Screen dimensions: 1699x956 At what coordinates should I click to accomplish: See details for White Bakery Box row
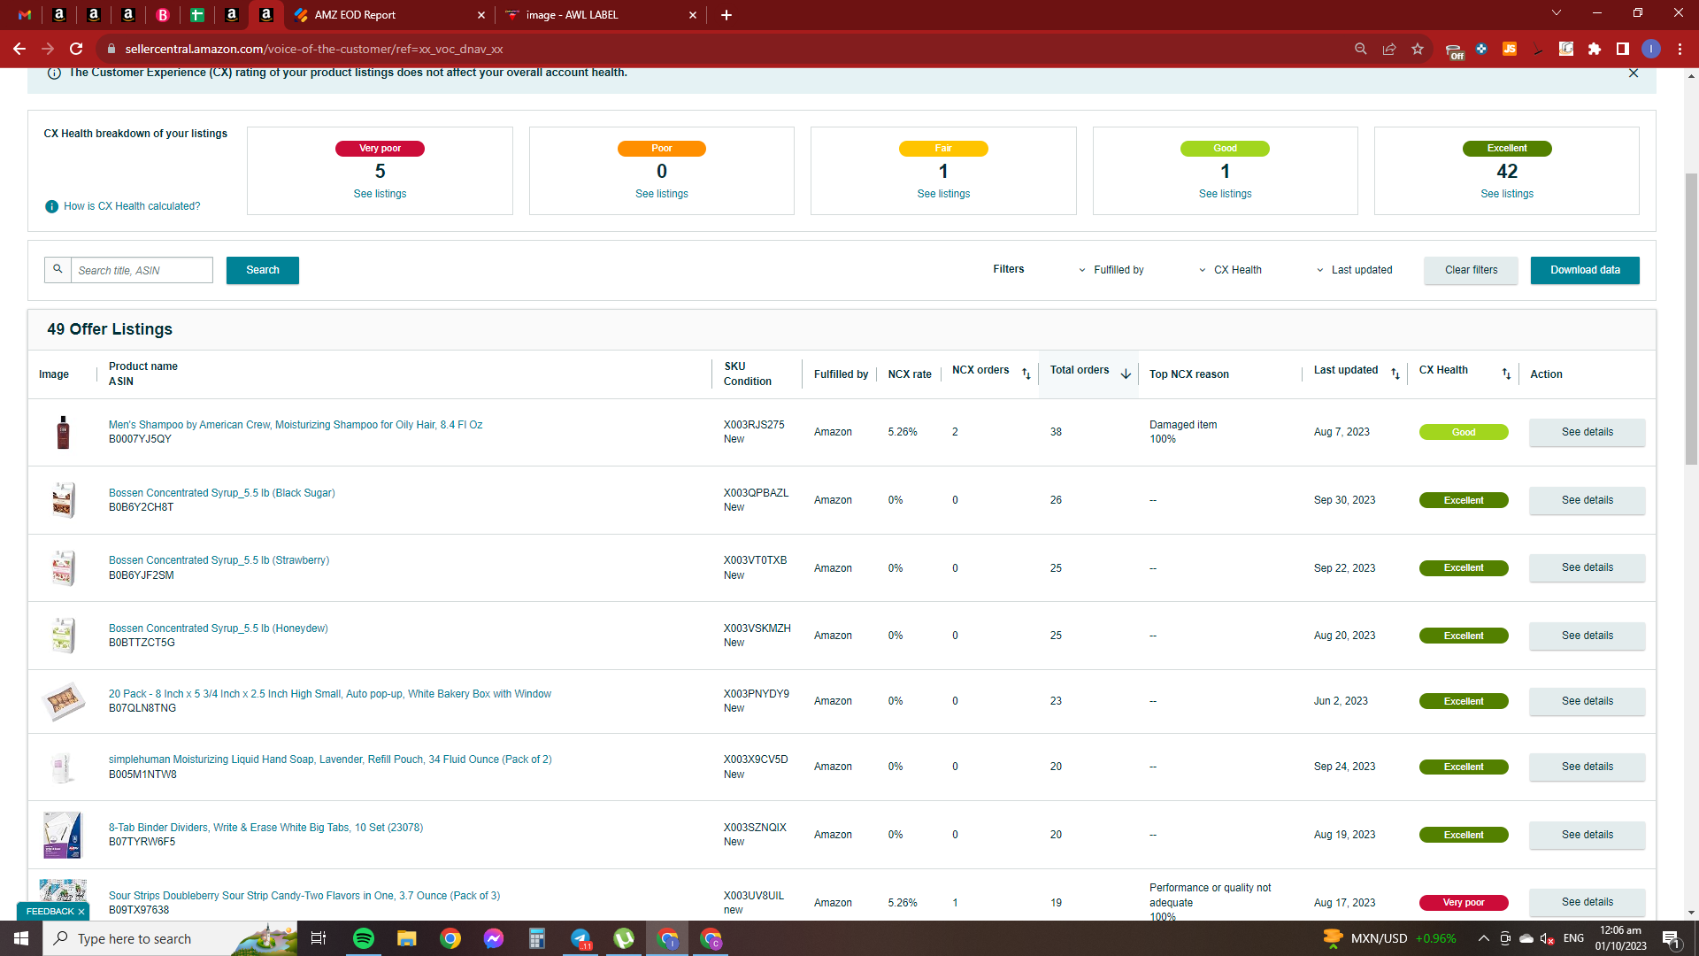click(x=1587, y=701)
